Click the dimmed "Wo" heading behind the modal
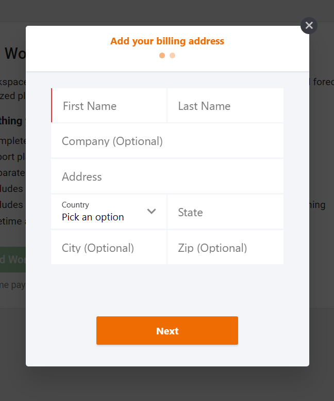Viewport: 334px width, 401px height. click(x=15, y=54)
